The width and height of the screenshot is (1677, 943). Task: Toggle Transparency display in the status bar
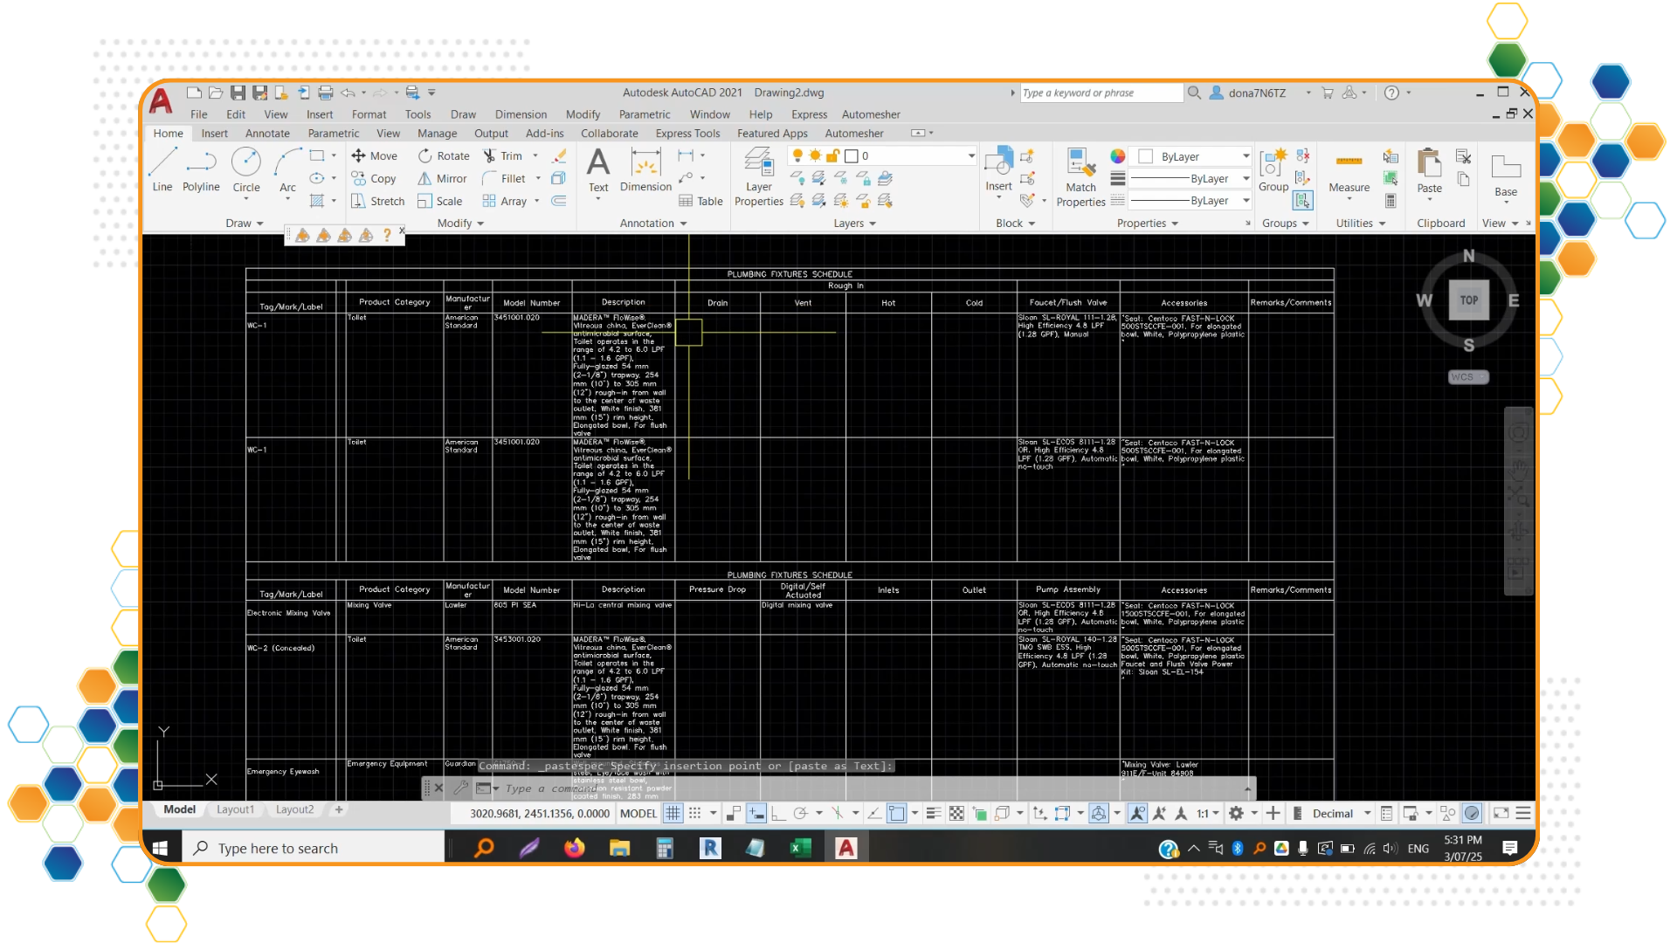tap(956, 813)
